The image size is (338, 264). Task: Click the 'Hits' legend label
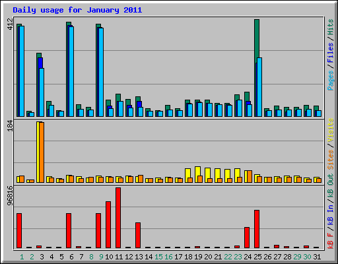pyautogui.click(x=330, y=27)
